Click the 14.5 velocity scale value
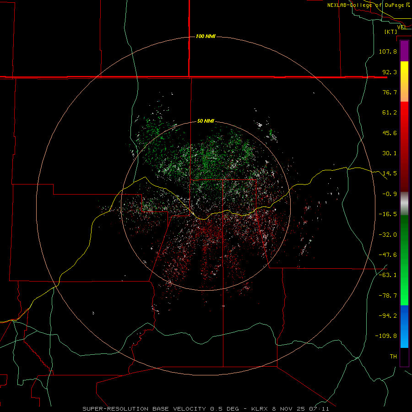 point(390,173)
